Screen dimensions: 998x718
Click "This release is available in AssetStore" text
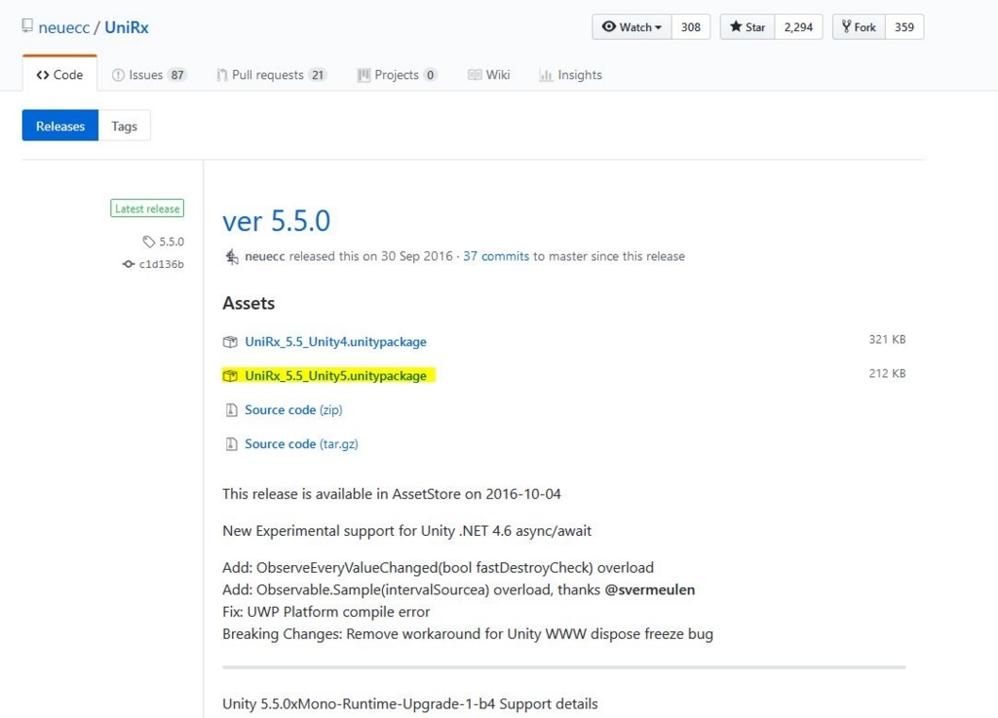pos(392,494)
